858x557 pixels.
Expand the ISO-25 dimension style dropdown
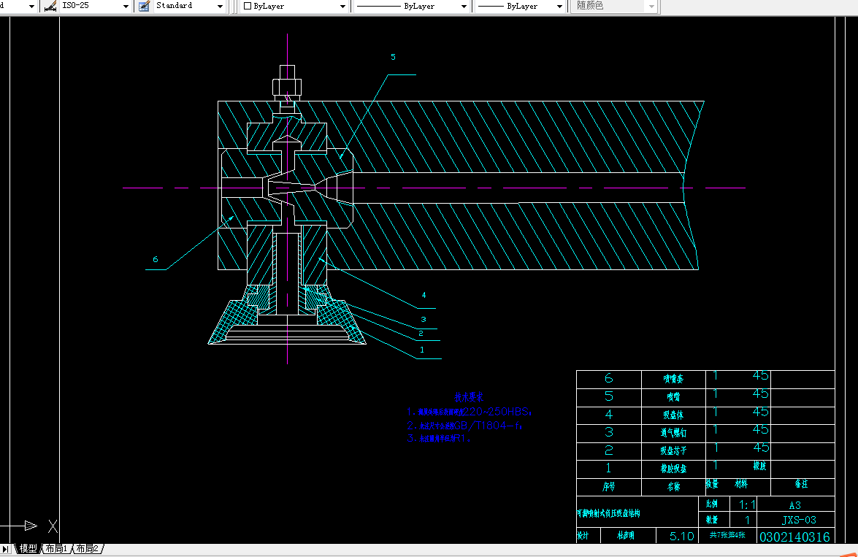point(126,6)
